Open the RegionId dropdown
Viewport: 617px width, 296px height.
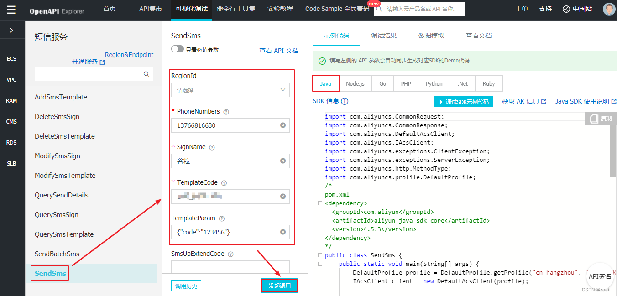point(230,90)
